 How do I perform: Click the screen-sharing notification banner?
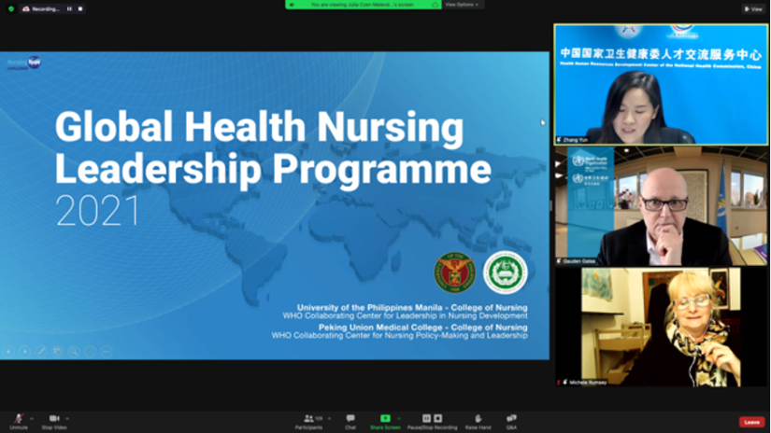(x=363, y=5)
